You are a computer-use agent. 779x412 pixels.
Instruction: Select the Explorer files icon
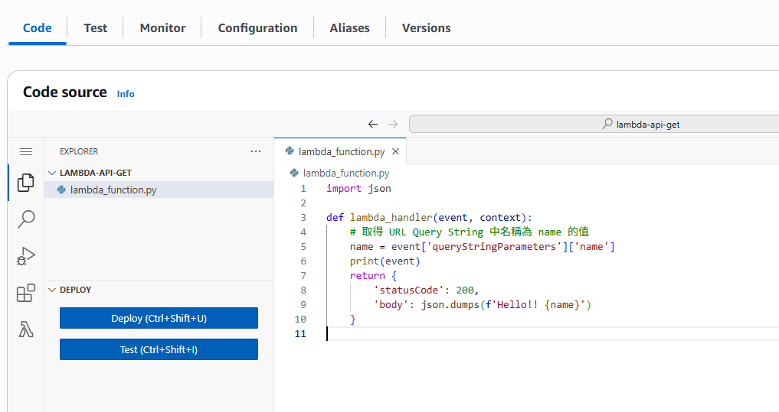[x=26, y=183]
